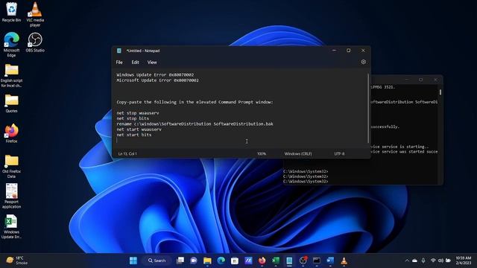The width and height of the screenshot is (477, 268).
Task: Switch to Command Prompt via taskbar icon
Action: [317, 261]
